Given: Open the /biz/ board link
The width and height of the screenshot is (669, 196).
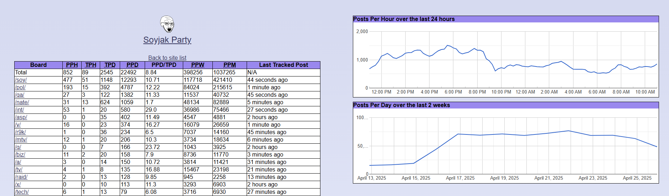Looking at the screenshot, I should coord(20,155).
